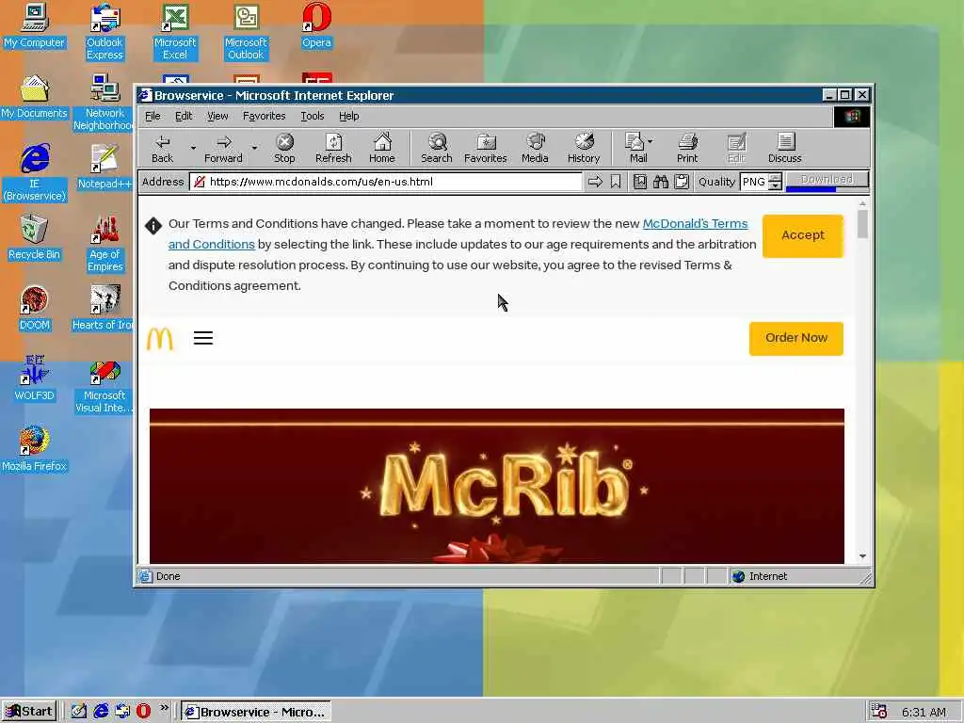Click the bookmark icon in Browservice bar
The image size is (964, 723).
[616, 182]
